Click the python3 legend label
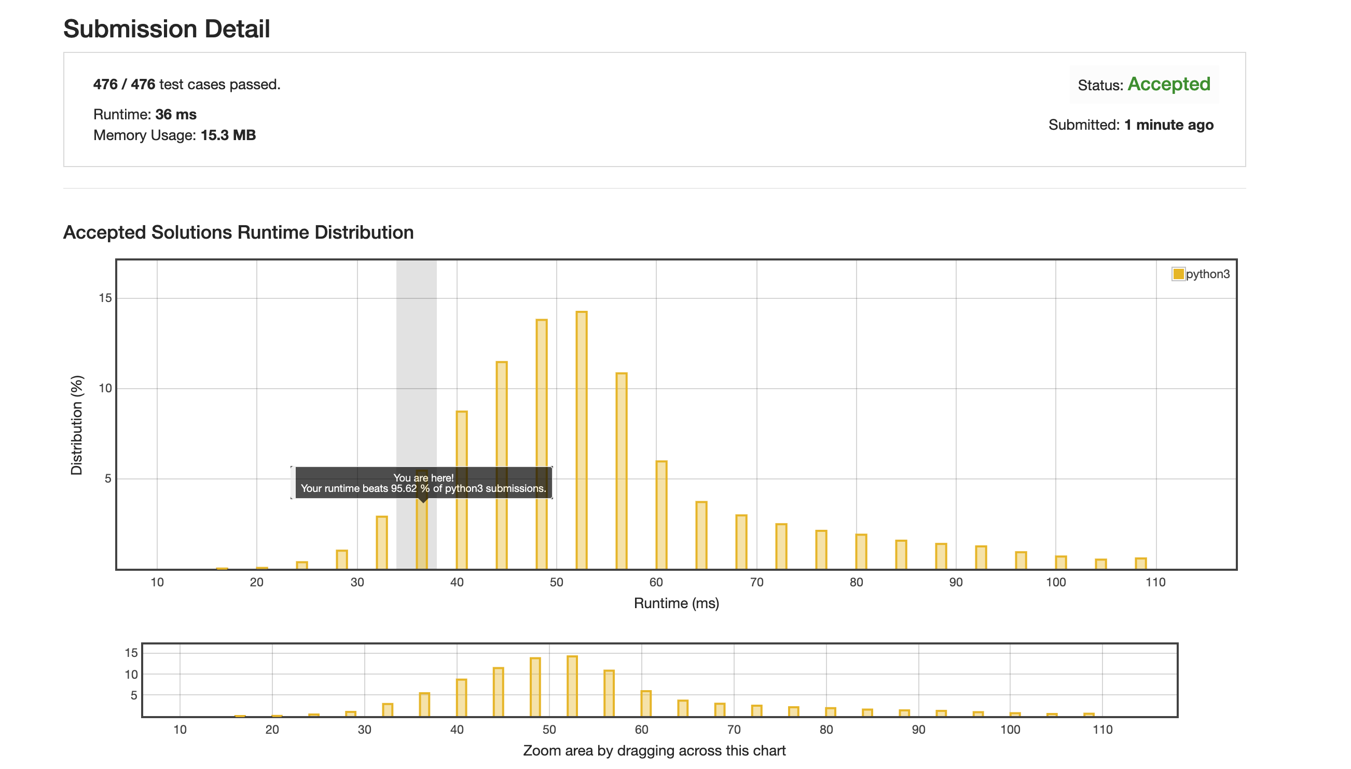 click(x=1207, y=273)
